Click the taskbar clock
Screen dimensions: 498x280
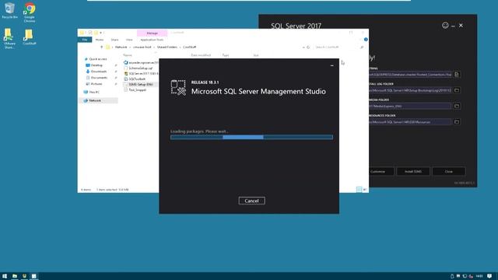tap(479, 276)
